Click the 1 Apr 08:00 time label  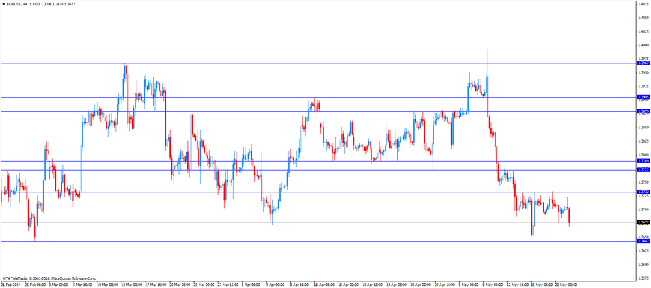[x=253, y=285]
